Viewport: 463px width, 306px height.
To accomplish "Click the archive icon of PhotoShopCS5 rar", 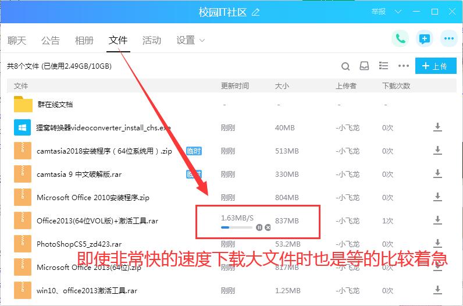I will tap(23, 244).
